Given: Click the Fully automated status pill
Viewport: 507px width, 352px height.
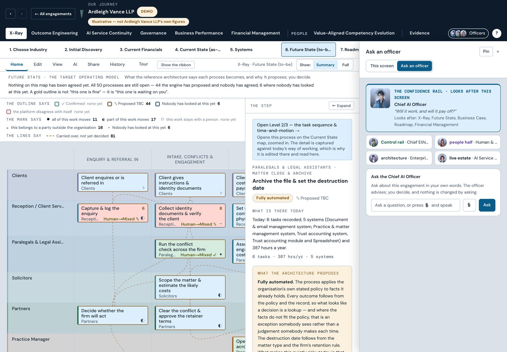Looking at the screenshot, I should [273, 198].
